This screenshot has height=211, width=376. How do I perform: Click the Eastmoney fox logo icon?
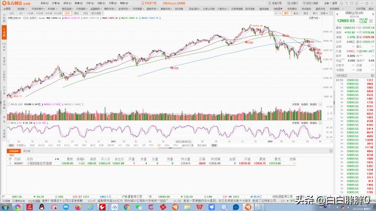pos(4,3)
